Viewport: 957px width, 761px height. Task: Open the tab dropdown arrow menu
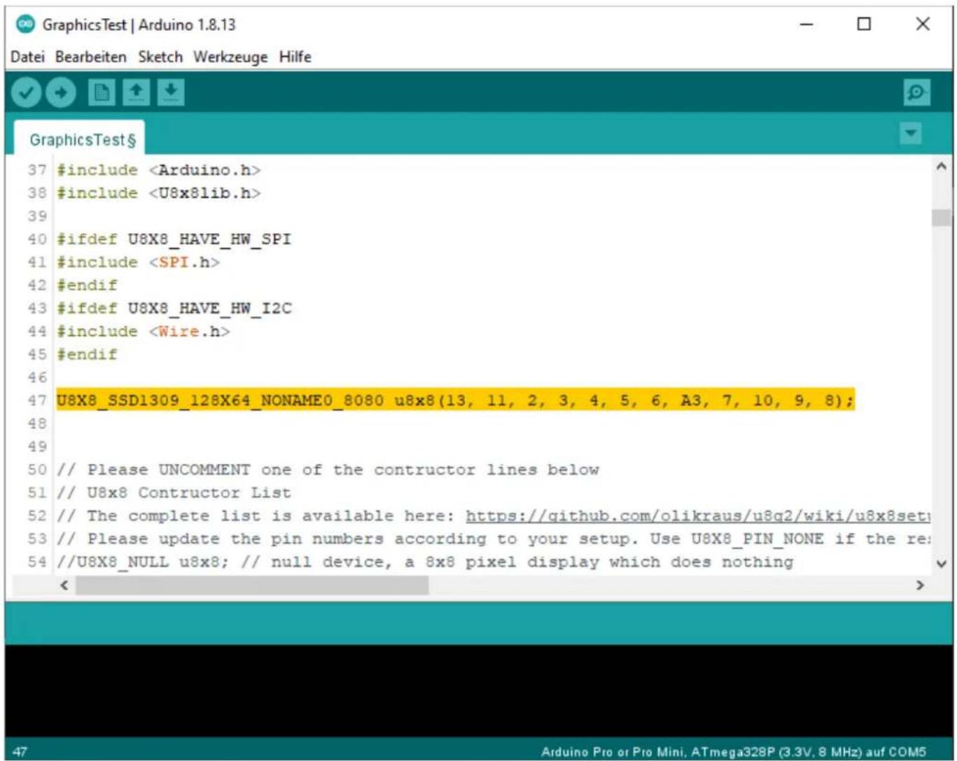coord(910,133)
